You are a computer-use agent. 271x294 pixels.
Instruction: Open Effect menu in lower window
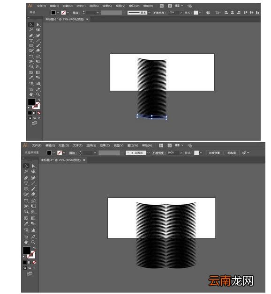click(105, 145)
